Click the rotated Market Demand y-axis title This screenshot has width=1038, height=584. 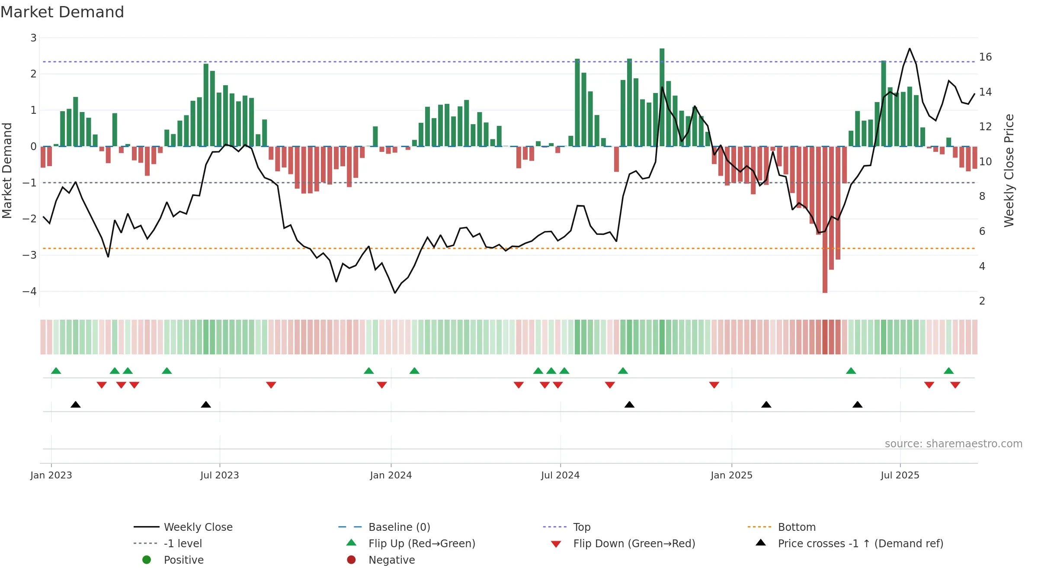7,170
